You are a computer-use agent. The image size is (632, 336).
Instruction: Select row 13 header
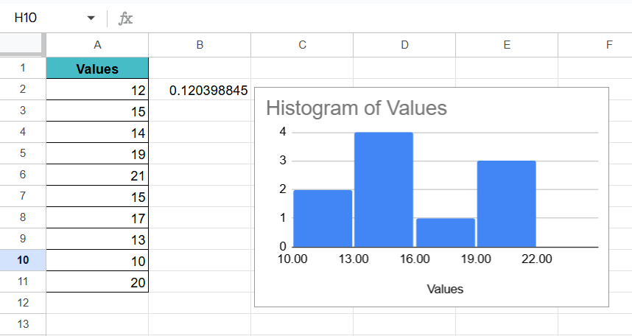23,324
